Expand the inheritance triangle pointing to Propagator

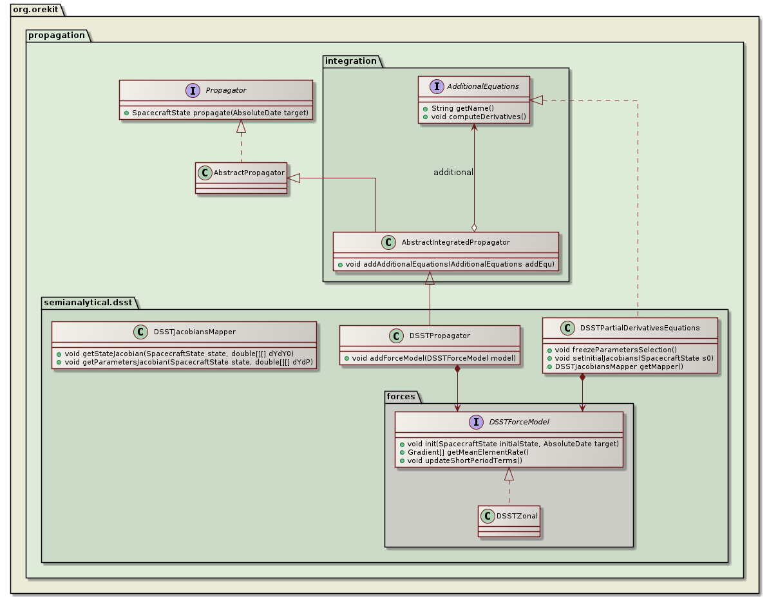(x=242, y=126)
